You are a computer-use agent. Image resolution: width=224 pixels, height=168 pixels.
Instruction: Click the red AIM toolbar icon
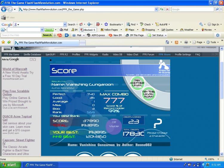coord(59,35)
